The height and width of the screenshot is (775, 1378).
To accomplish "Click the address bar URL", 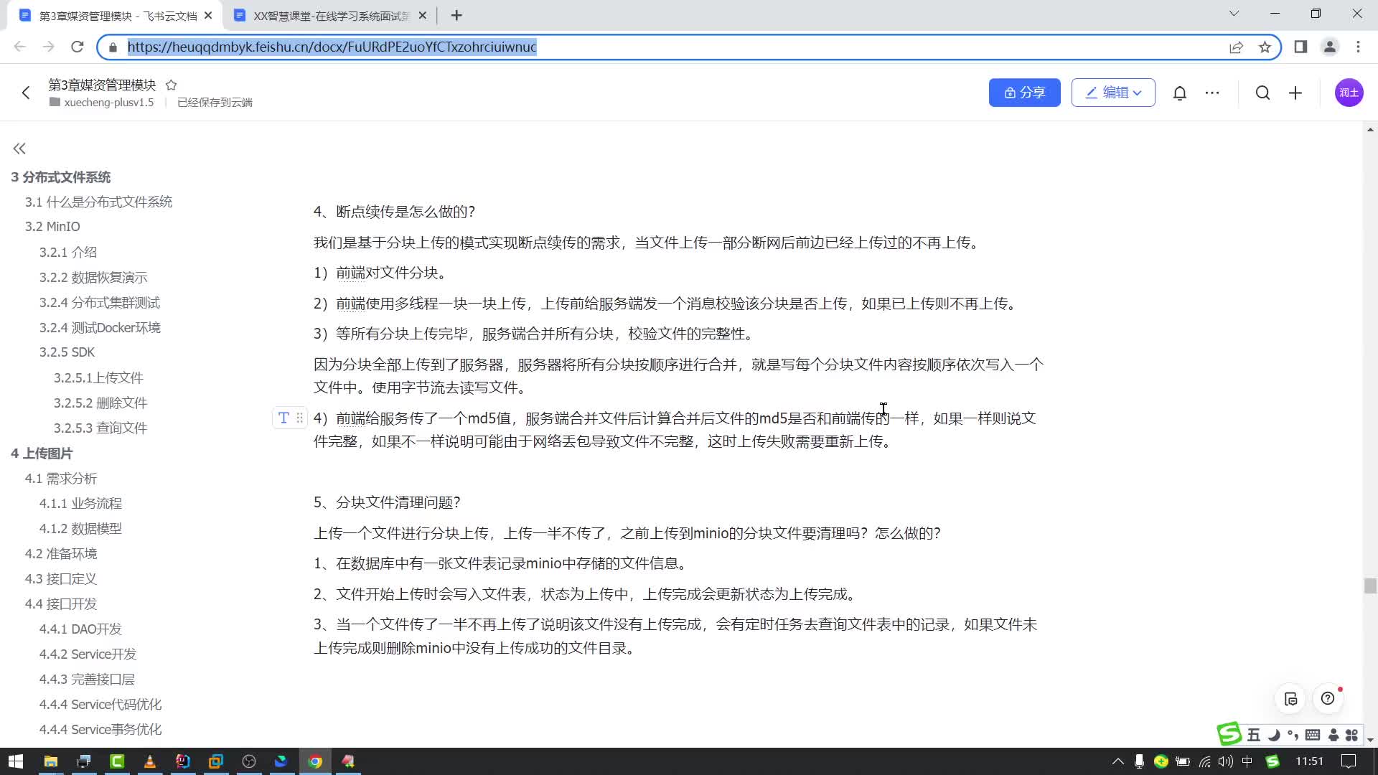I will click(x=332, y=47).
